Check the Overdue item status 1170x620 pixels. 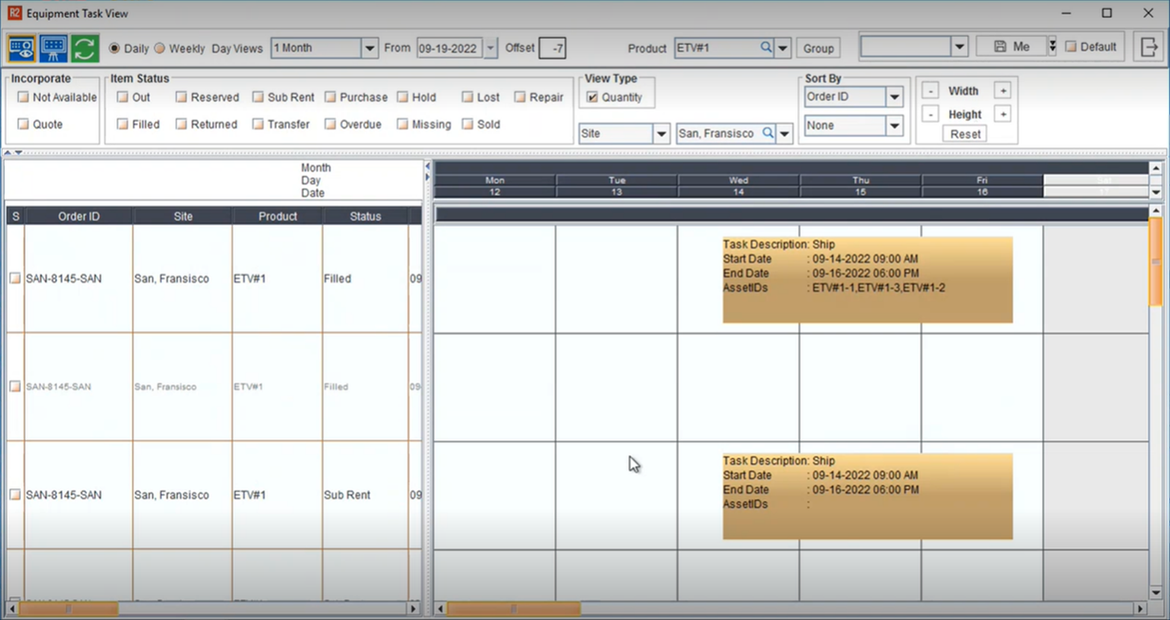(330, 125)
